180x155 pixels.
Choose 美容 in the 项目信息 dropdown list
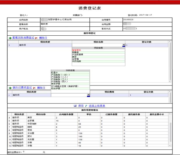tap(98, 57)
